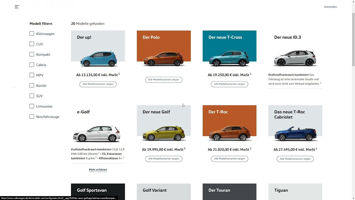Show all variants of Der neue Golf

[164, 159]
